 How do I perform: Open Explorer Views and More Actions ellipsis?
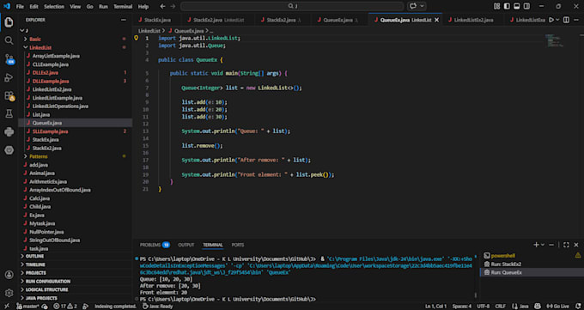[x=124, y=20]
